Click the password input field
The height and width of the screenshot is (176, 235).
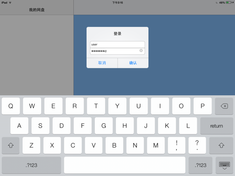point(117,51)
